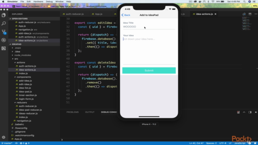
Task: Open the PROBLEMS panel tab
Action: point(73,112)
